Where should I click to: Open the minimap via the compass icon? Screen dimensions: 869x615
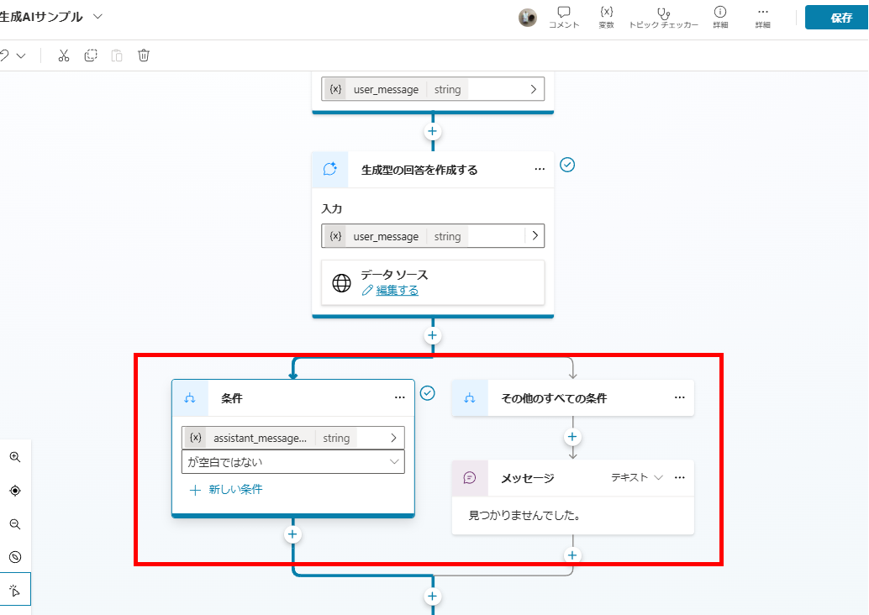point(15,557)
